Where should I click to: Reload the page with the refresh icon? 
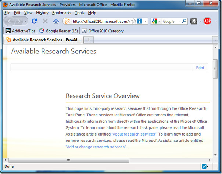click(x=34, y=21)
